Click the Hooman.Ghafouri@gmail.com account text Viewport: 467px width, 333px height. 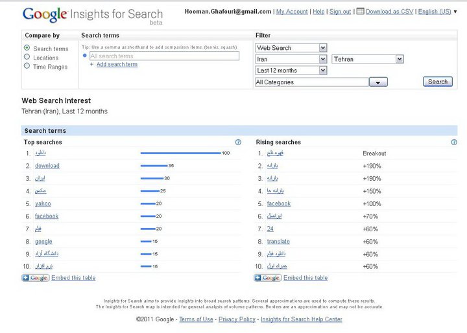click(x=228, y=12)
